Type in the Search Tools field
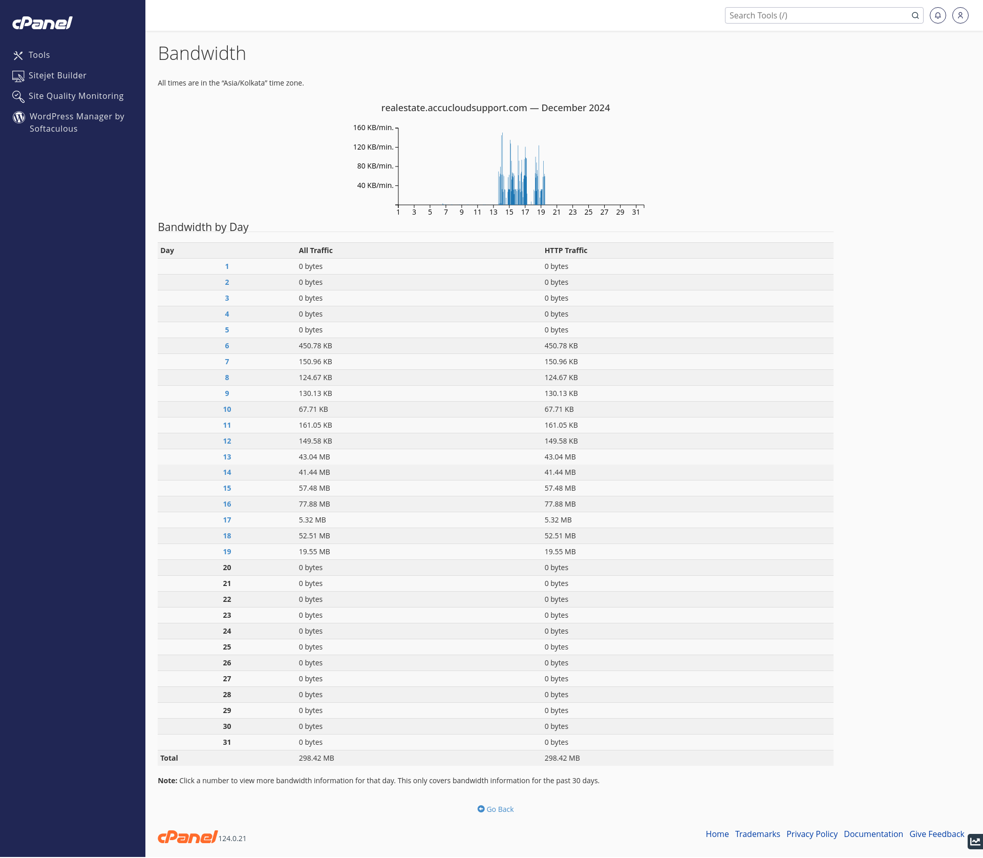Viewport: 983px width, 858px height. click(x=817, y=15)
